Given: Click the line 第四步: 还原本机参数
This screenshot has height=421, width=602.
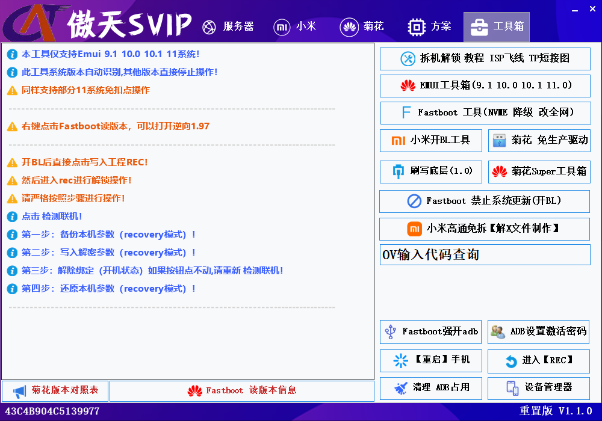Looking at the screenshot, I should point(108,288).
